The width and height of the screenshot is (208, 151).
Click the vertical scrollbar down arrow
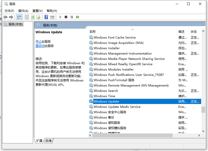coord(203,131)
